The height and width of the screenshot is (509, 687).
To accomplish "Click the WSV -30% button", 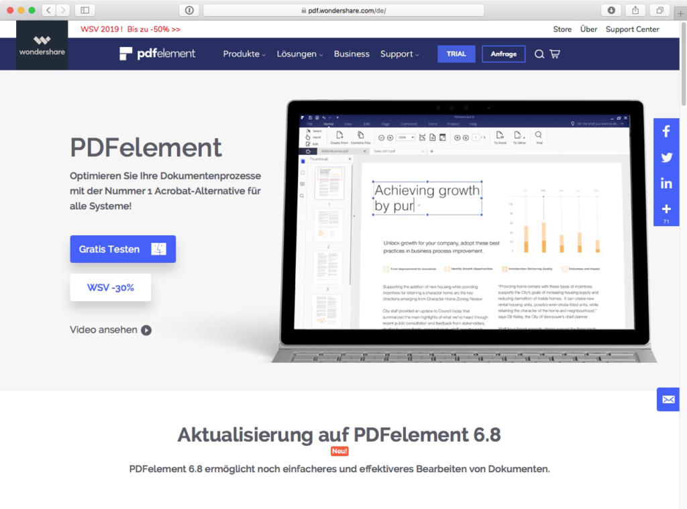I will (111, 287).
